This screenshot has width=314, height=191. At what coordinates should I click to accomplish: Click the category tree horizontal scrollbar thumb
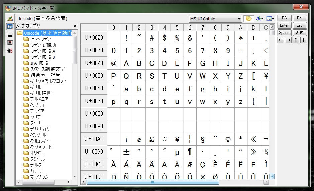point(38,182)
